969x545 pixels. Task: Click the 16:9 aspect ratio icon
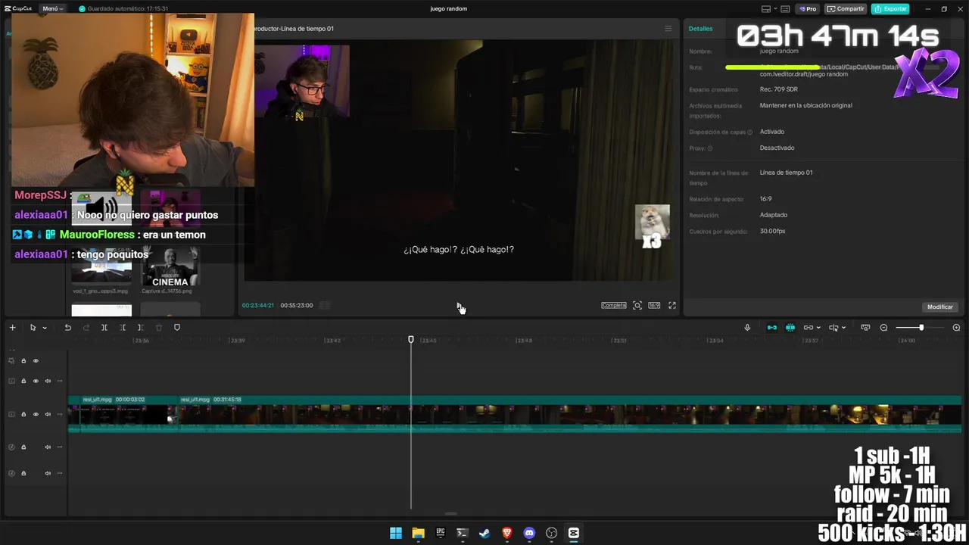pos(654,305)
